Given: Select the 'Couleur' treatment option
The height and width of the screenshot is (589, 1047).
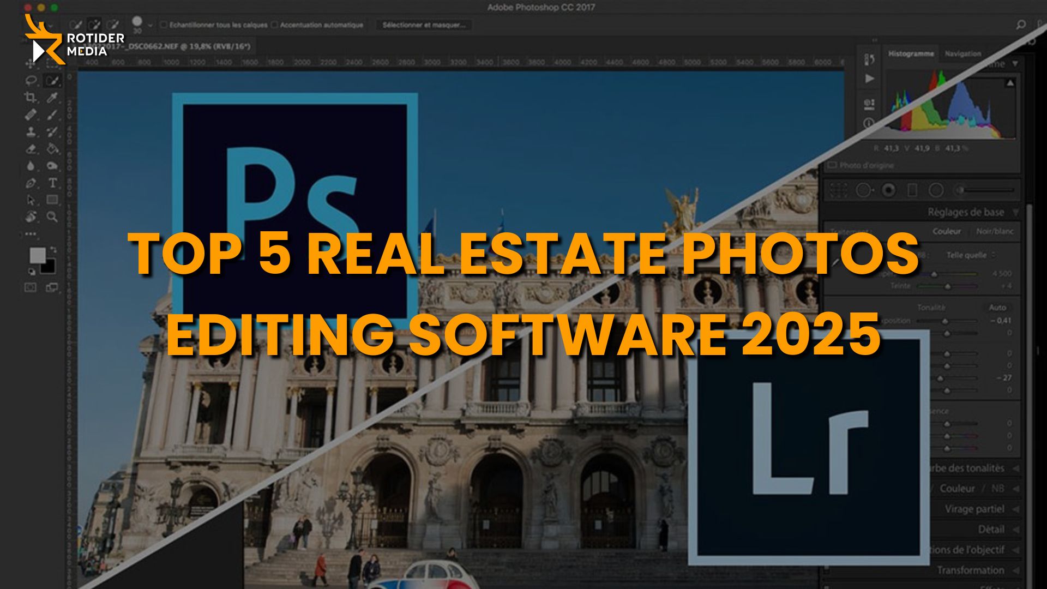Looking at the screenshot, I should (947, 231).
